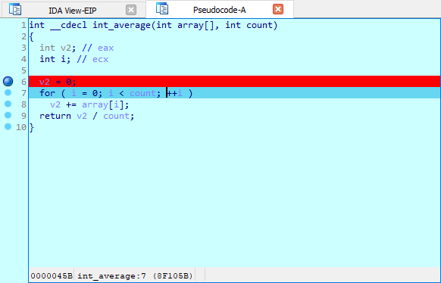Viewport: 441px width, 283px height.
Task: Click the IDA View-EIP tab document icon
Action: point(15,9)
